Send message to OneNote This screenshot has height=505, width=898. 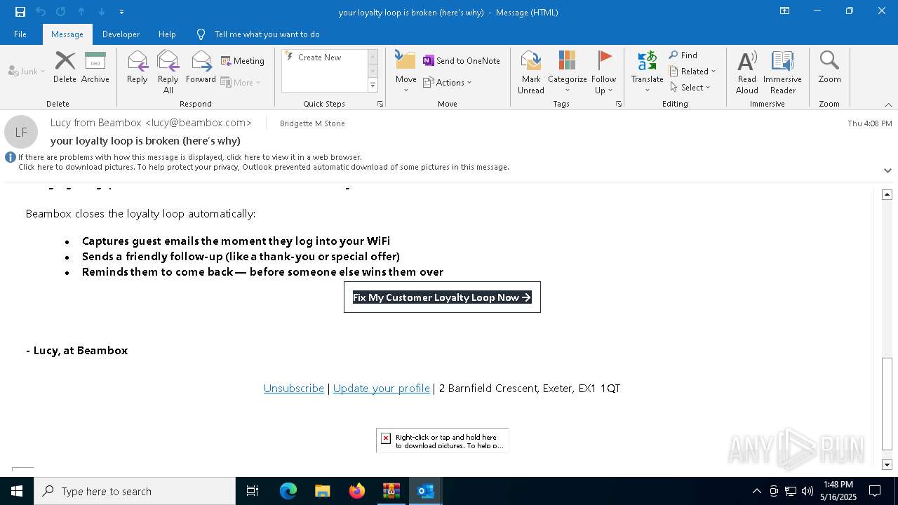tap(462, 61)
